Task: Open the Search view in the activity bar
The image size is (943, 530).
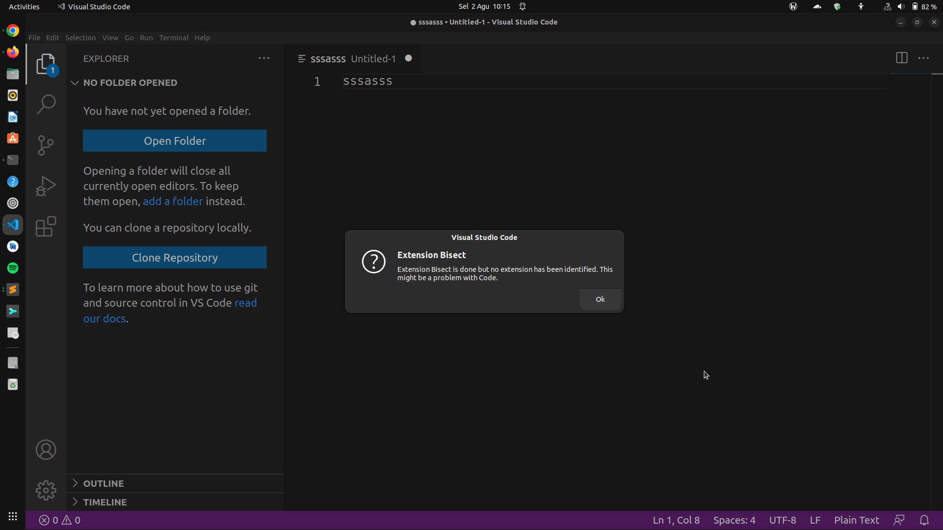Action: pos(46,104)
